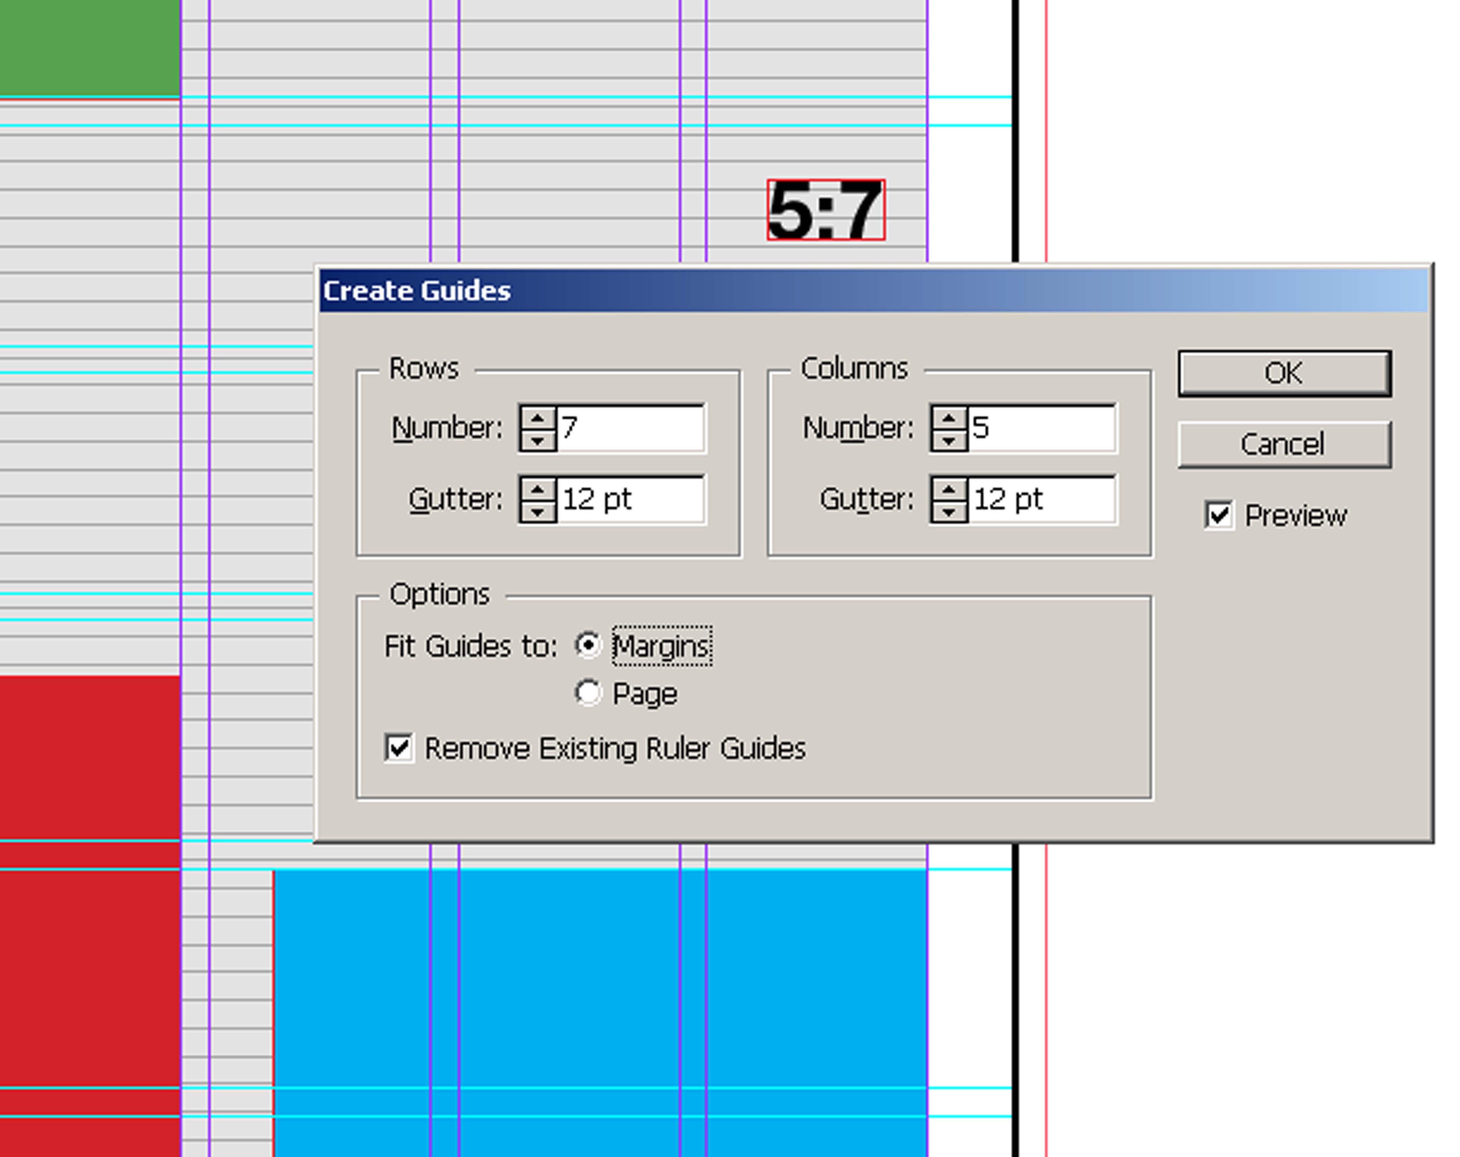Uncheck Remove Existing Ruler Guides
The image size is (1460, 1157).
point(399,748)
